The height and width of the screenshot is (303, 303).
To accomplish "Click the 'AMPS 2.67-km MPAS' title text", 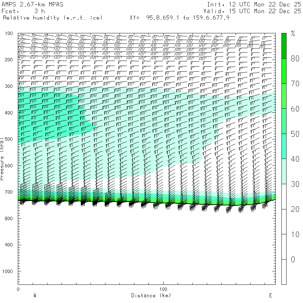I will 32,4.
